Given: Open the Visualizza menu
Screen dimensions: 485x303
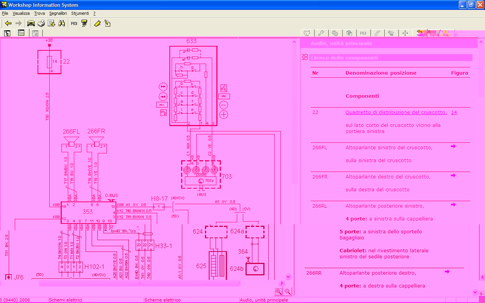Looking at the screenshot, I should click(x=21, y=13).
